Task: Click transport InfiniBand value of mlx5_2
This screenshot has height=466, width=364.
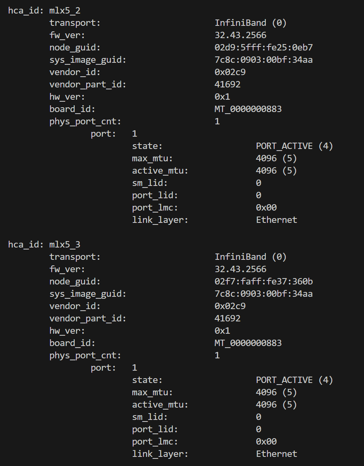Action: [x=250, y=23]
